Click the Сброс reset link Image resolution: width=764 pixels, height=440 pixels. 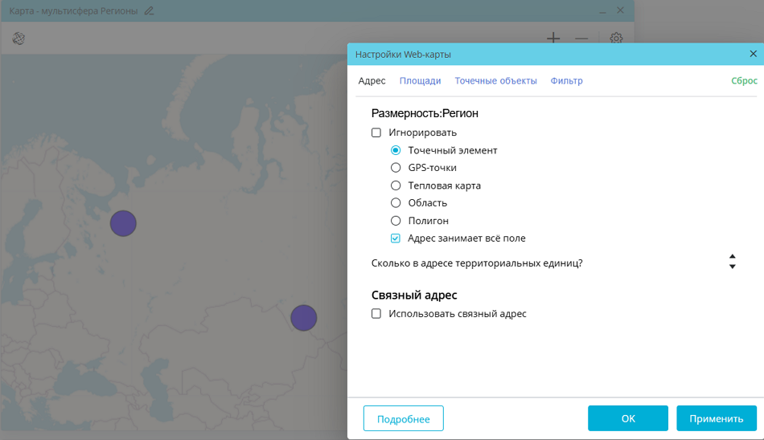[x=744, y=81]
